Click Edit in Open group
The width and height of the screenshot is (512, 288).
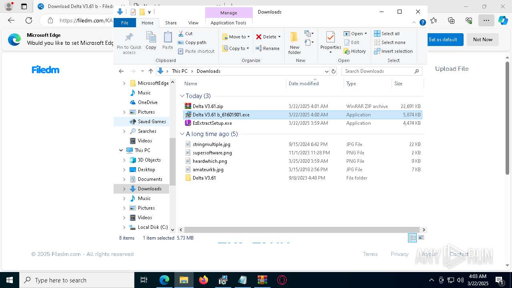352,42
